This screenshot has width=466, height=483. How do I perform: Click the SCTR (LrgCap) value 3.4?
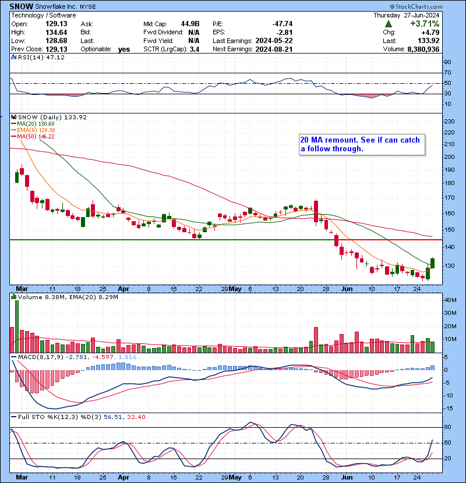click(x=195, y=49)
